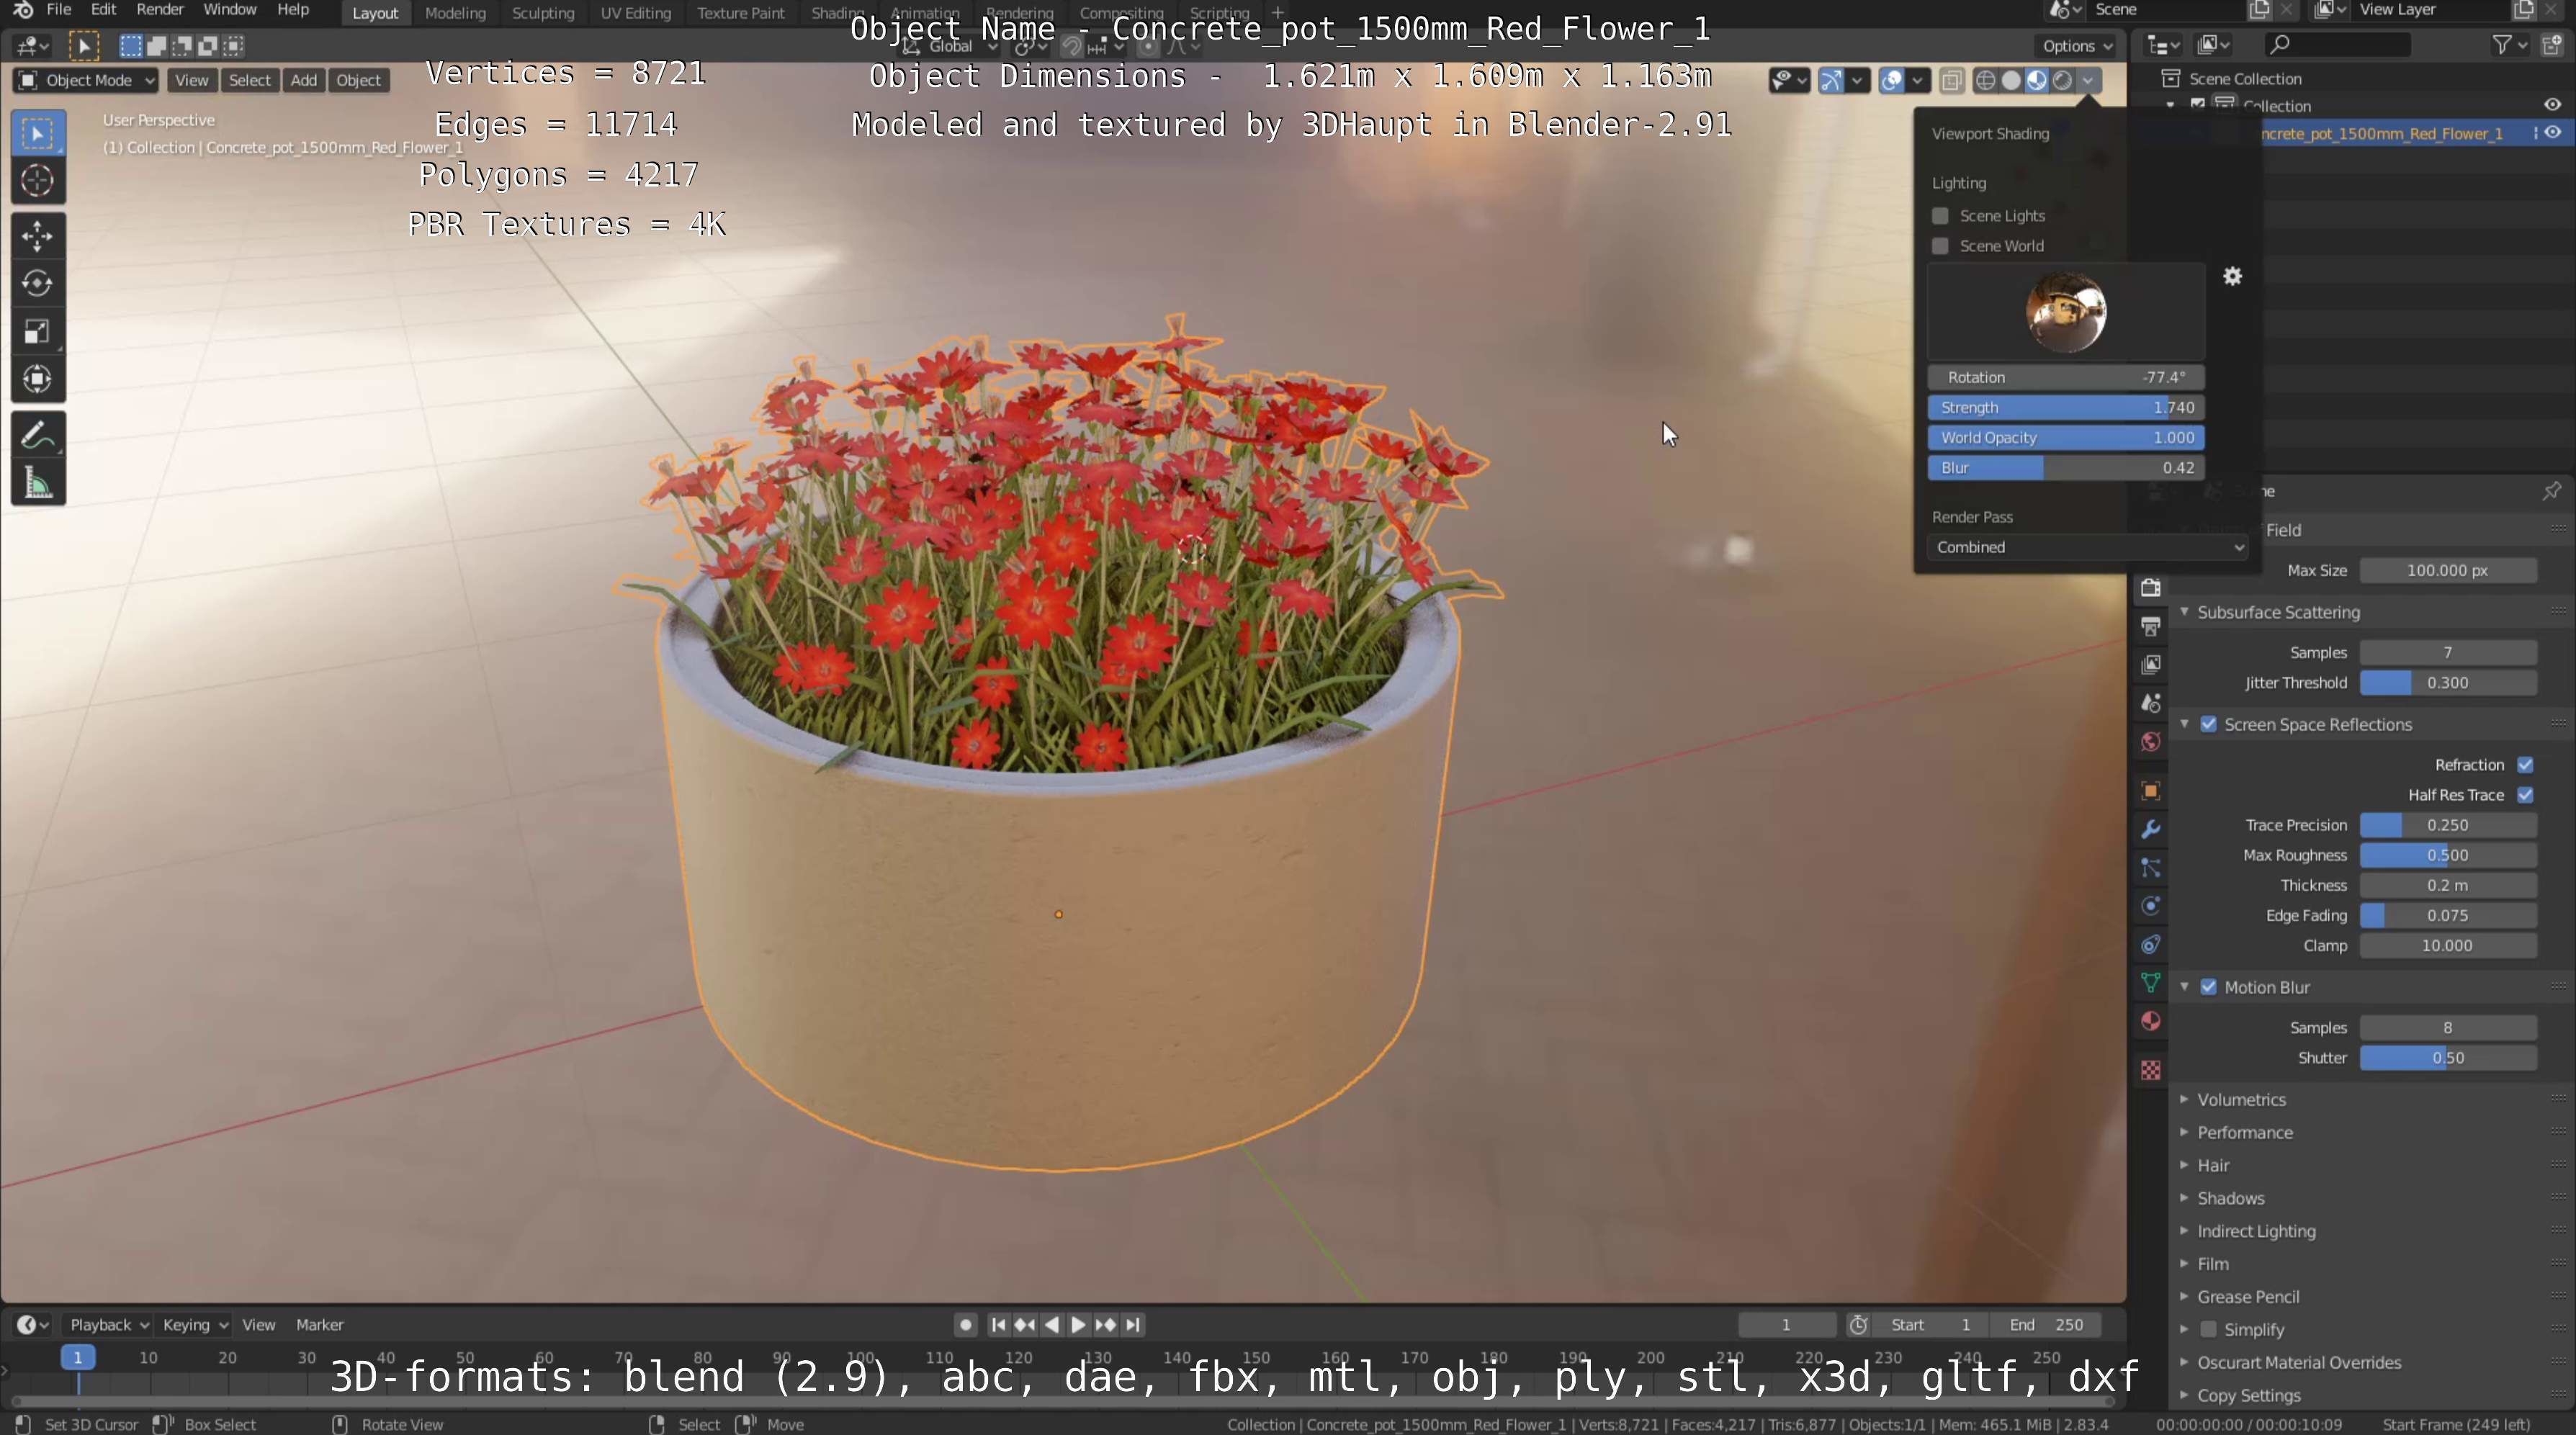The width and height of the screenshot is (2576, 1435).
Task: Open Particle properties tab
Action: [x=2151, y=868]
